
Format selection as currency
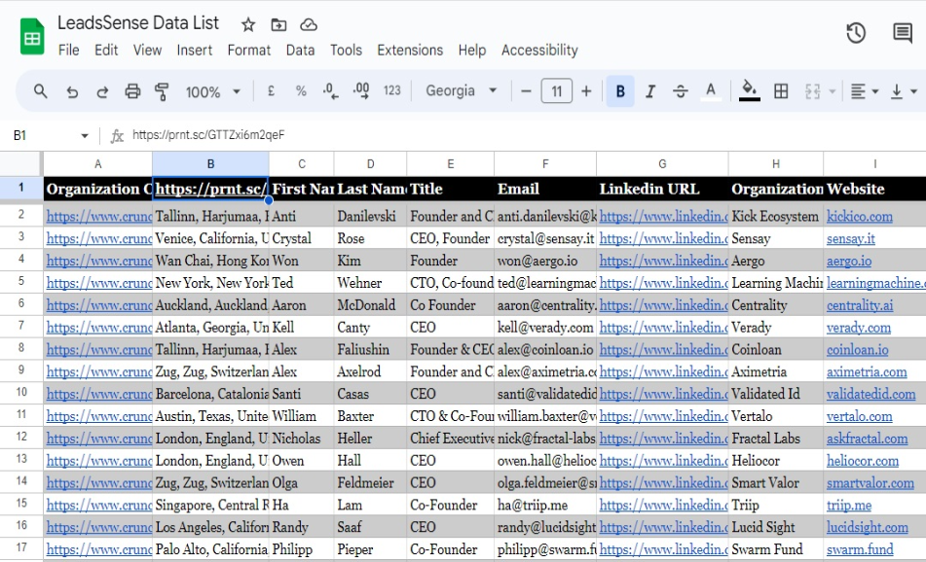tap(273, 91)
